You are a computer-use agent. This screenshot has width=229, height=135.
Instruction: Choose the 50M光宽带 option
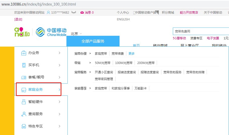pos(103,63)
